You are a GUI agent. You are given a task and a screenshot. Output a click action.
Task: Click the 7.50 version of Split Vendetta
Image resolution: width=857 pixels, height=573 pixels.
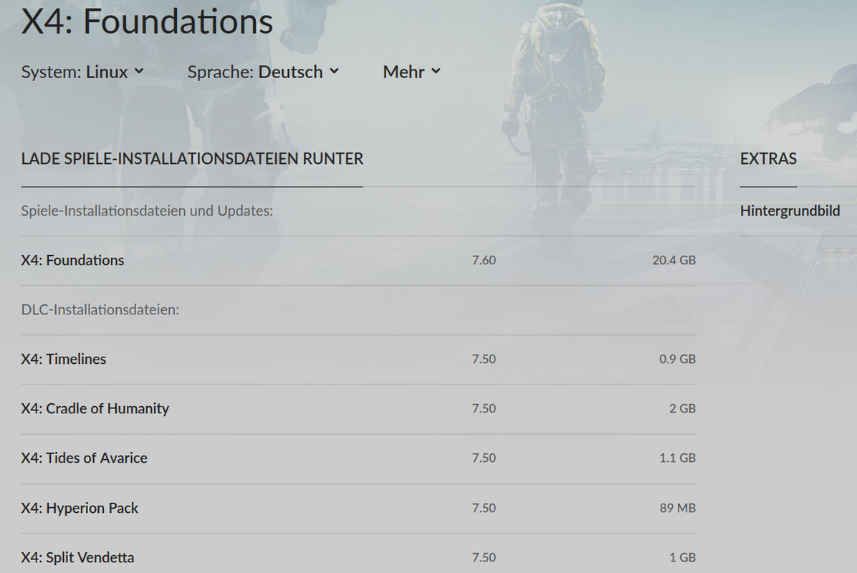click(484, 557)
